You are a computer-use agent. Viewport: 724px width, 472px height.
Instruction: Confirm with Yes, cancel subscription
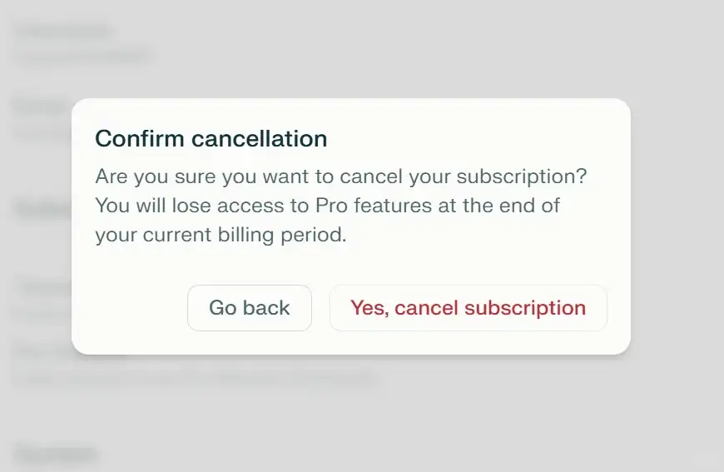468,308
